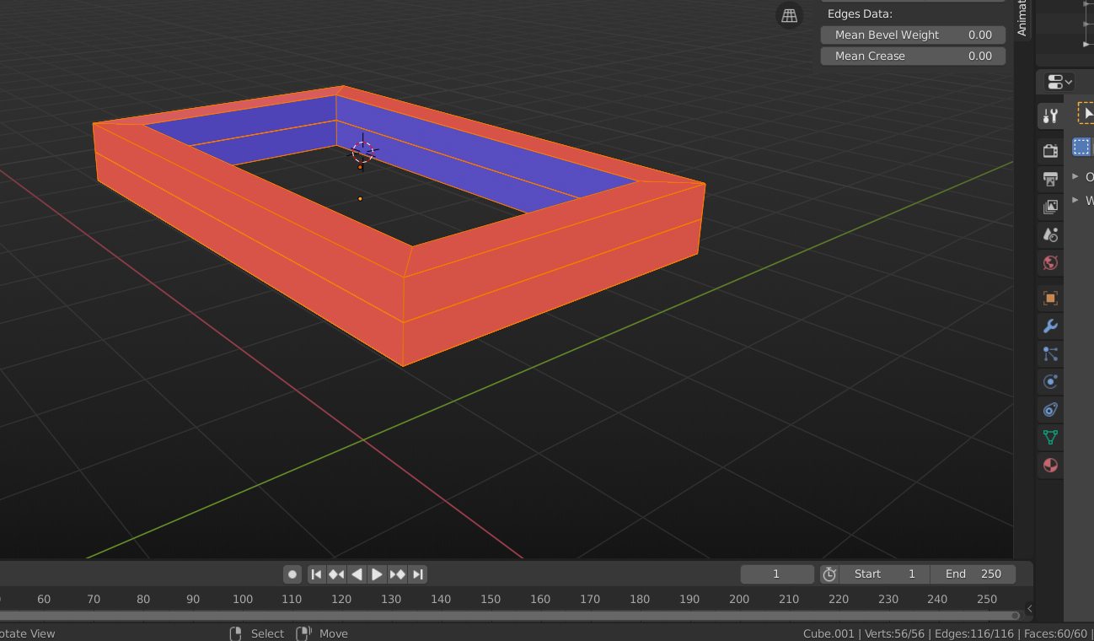Open the World properties tab
This screenshot has width=1094, height=641.
point(1050,262)
